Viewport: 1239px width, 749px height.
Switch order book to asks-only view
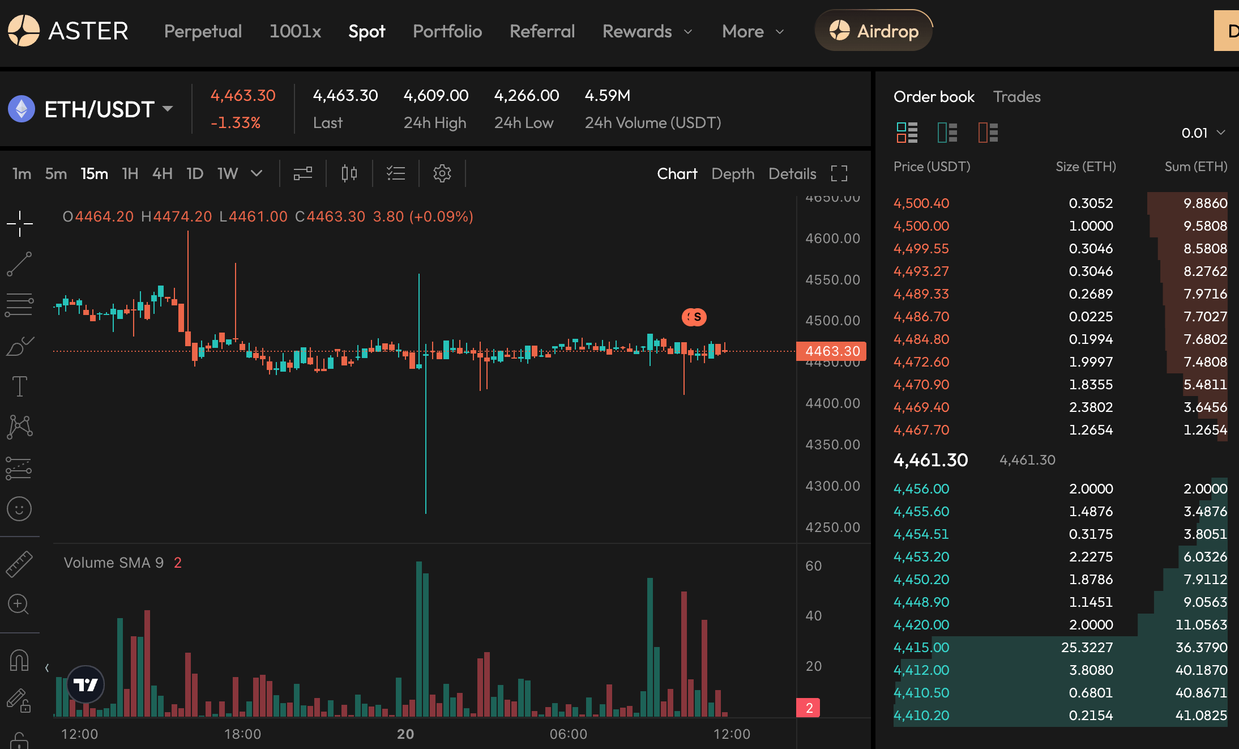[988, 133]
